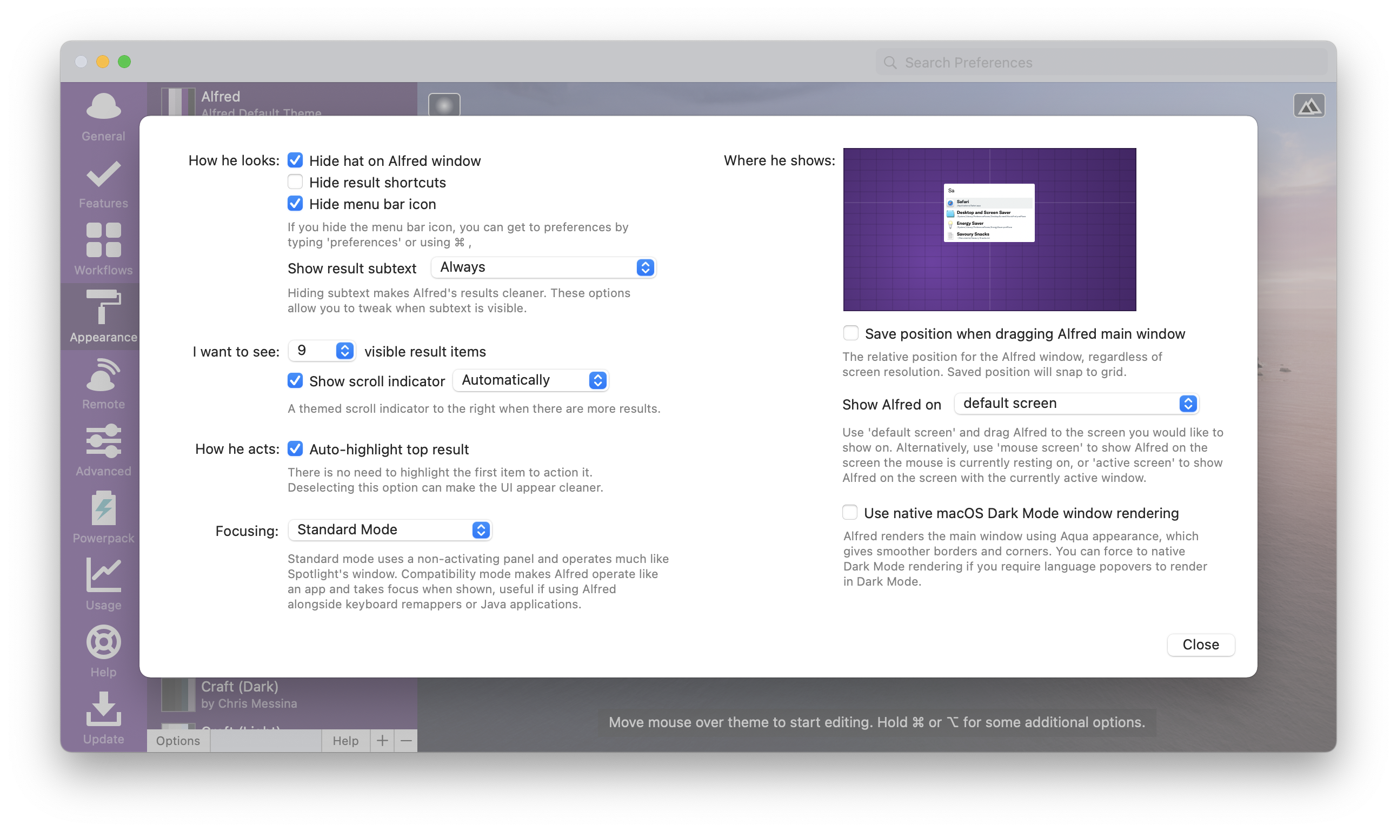
Task: Open the Powerpack battery icon
Action: (x=103, y=508)
